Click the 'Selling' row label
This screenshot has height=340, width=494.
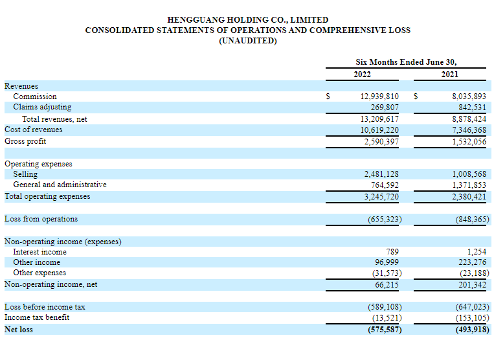coord(25,174)
